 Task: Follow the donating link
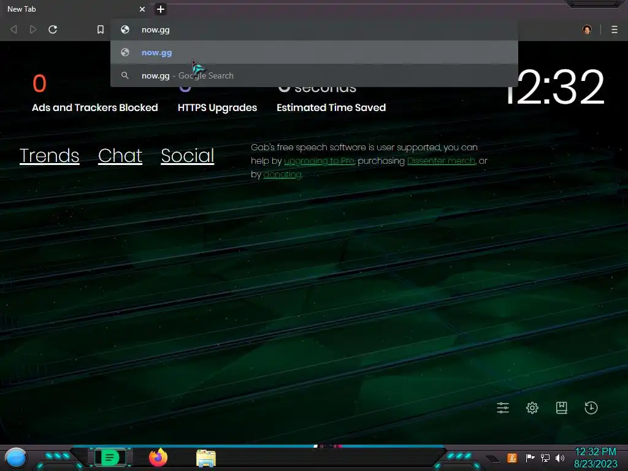pyautogui.click(x=282, y=175)
